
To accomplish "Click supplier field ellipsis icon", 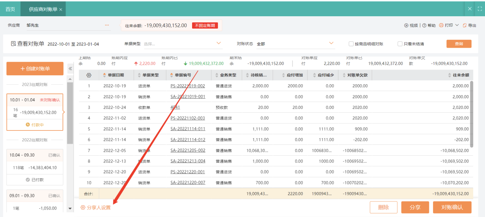I will click(107, 25).
